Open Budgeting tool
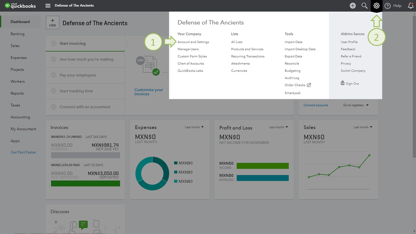This screenshot has height=234, width=416. click(293, 71)
